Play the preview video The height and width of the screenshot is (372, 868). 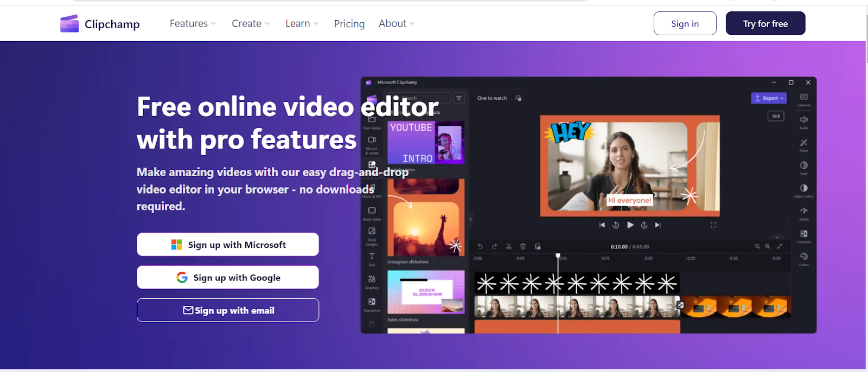[x=630, y=225]
